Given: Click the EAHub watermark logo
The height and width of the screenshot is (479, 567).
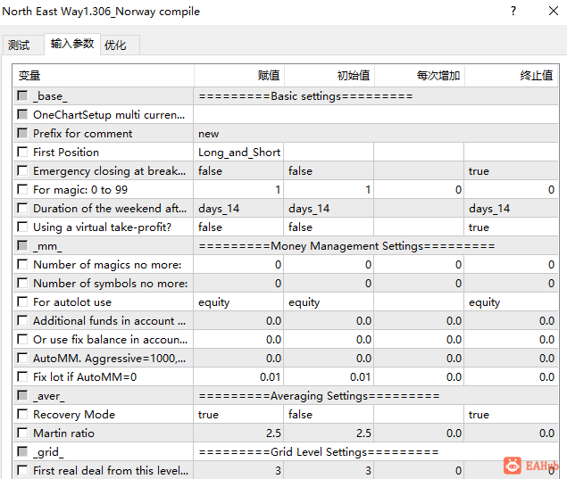Looking at the screenshot, I should pos(531,466).
